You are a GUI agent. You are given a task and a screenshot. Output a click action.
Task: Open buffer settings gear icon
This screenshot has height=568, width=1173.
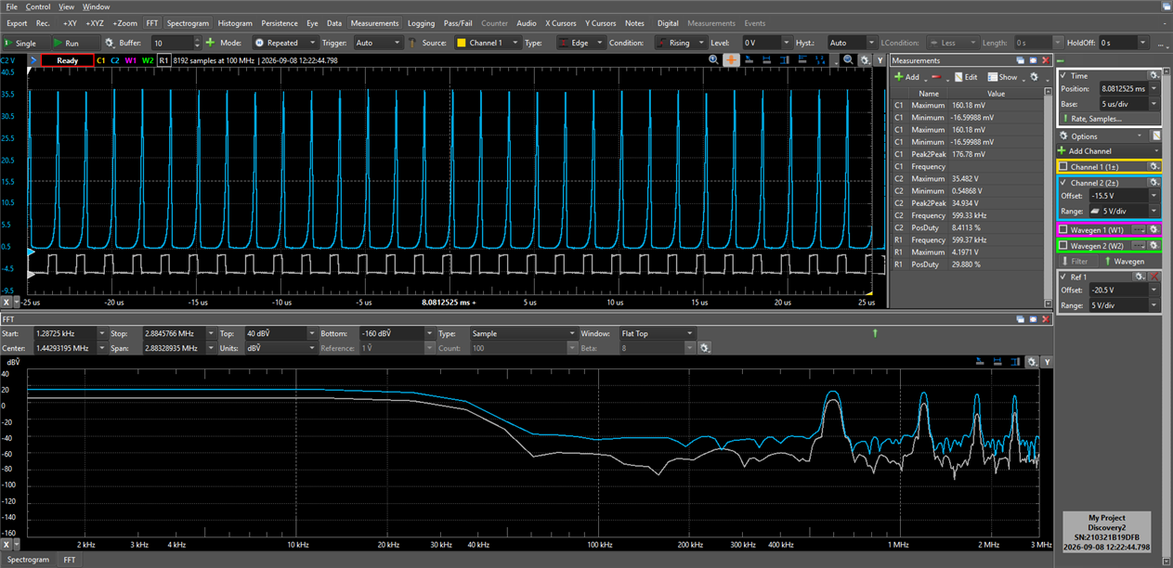click(x=110, y=43)
